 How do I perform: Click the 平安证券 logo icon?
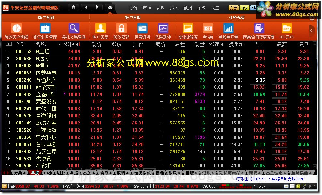coord(6,7)
